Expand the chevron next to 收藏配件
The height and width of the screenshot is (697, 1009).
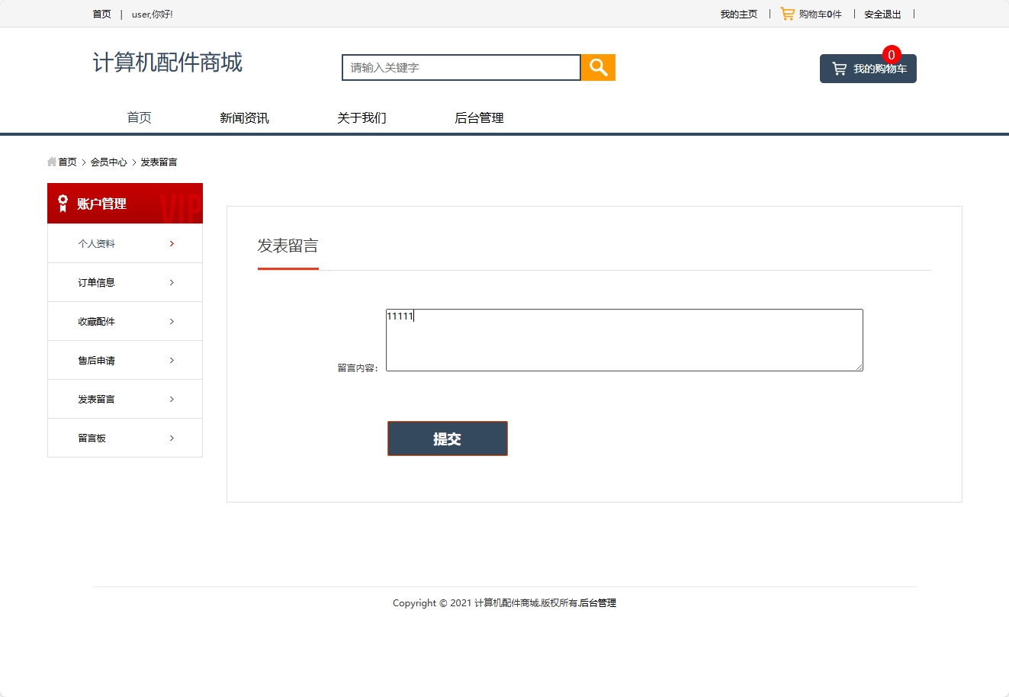click(x=171, y=321)
